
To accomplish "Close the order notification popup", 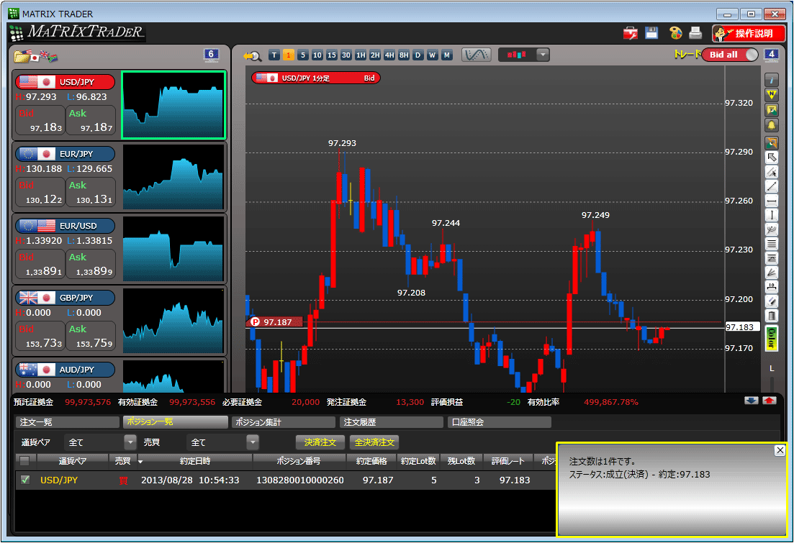I will (780, 450).
